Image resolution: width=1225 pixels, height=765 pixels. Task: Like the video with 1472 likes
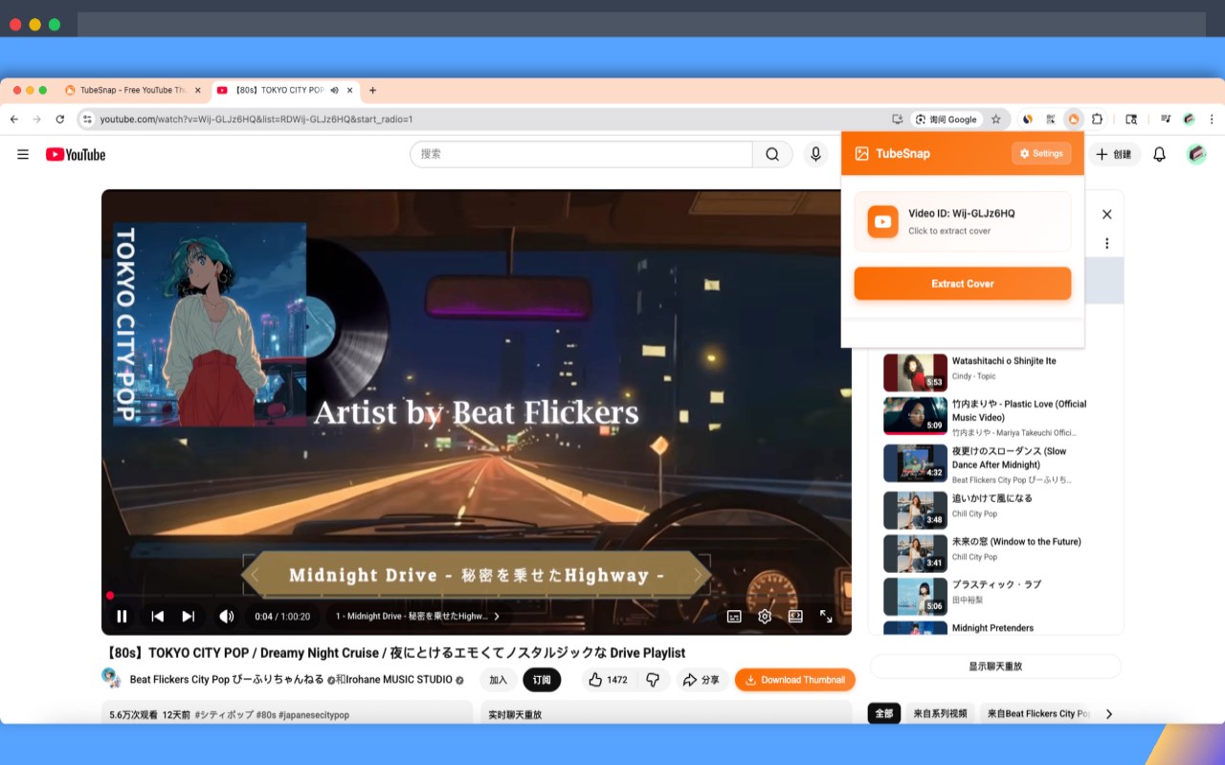point(608,680)
